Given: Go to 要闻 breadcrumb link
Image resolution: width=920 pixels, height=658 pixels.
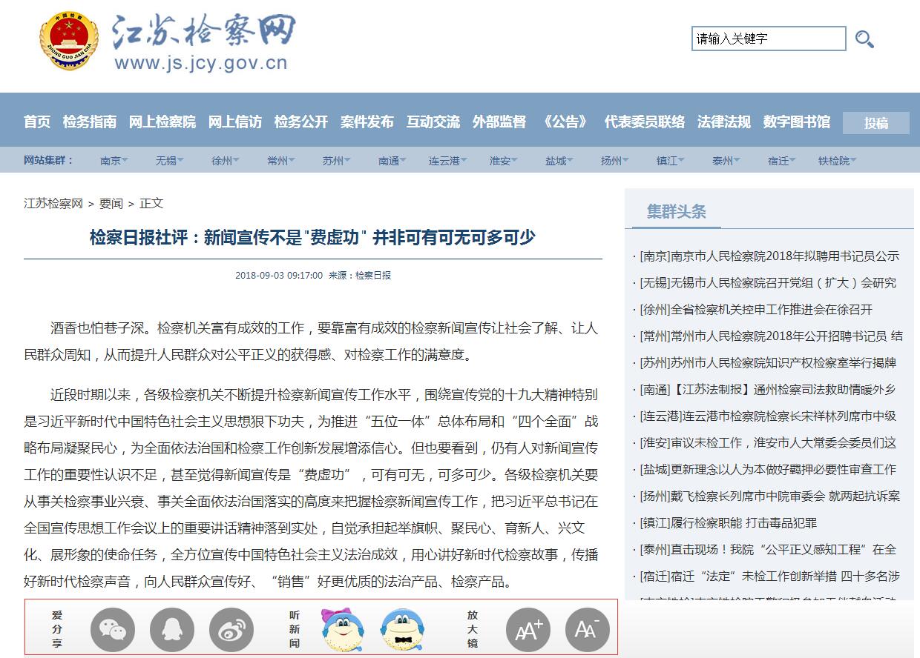Looking at the screenshot, I should (x=111, y=203).
